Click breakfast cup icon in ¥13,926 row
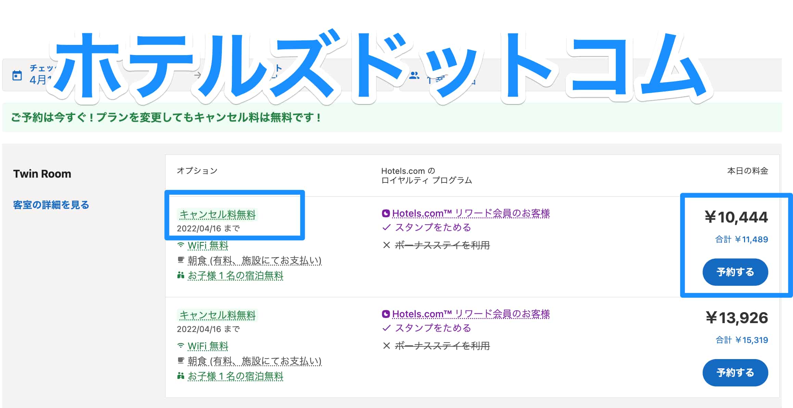Screen dimensions: 793x408 click(x=181, y=360)
